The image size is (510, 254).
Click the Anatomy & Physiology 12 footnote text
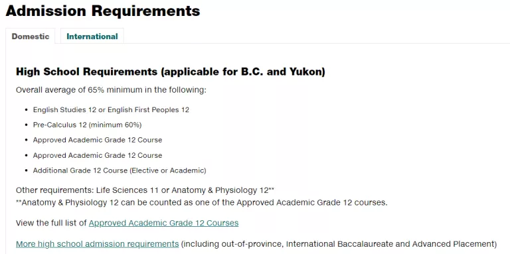tap(202, 203)
